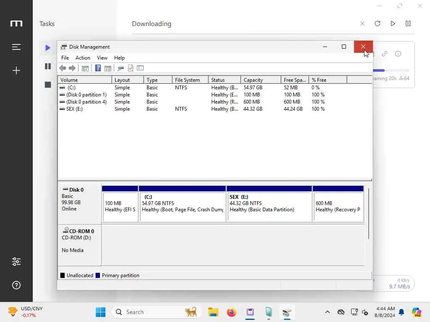Open the Windows Start menu
The image size is (430, 322).
pyautogui.click(x=100, y=312)
